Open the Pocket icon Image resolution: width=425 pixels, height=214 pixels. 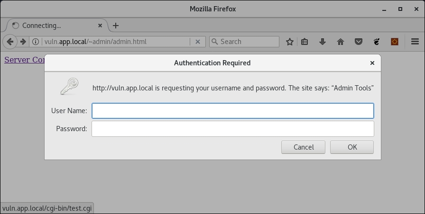[359, 42]
